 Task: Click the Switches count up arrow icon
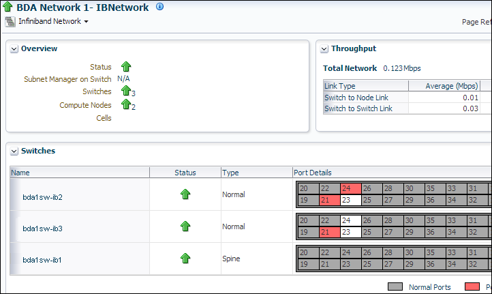click(126, 91)
